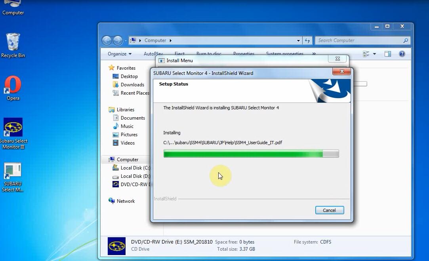Open Local Disk (C:) in navigation pane
Viewport: 429px width, 261px height.
[135, 168]
